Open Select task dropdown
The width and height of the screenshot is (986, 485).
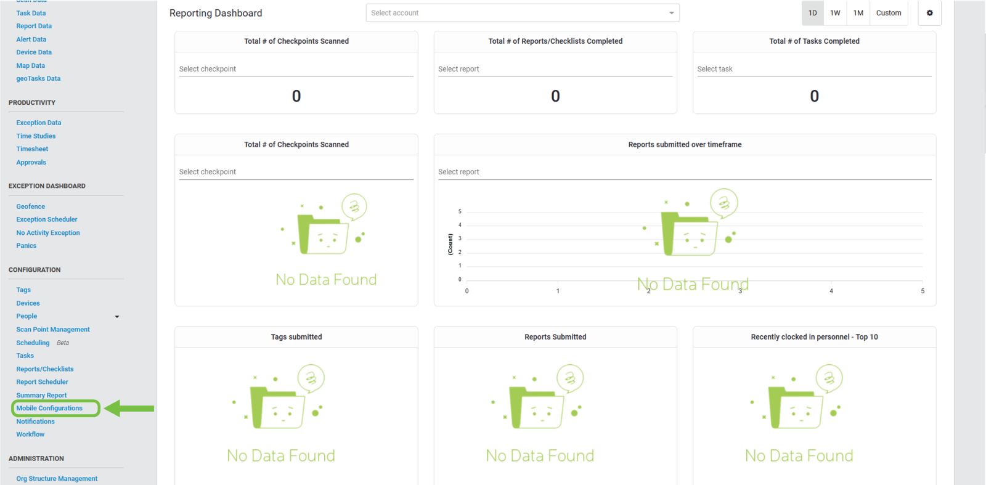(813, 69)
